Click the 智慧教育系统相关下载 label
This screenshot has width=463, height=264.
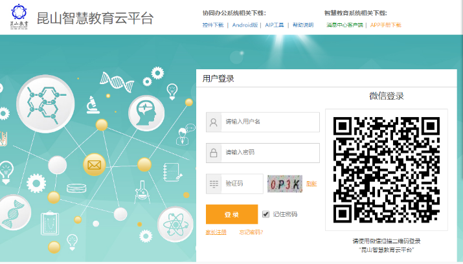[x=356, y=13]
